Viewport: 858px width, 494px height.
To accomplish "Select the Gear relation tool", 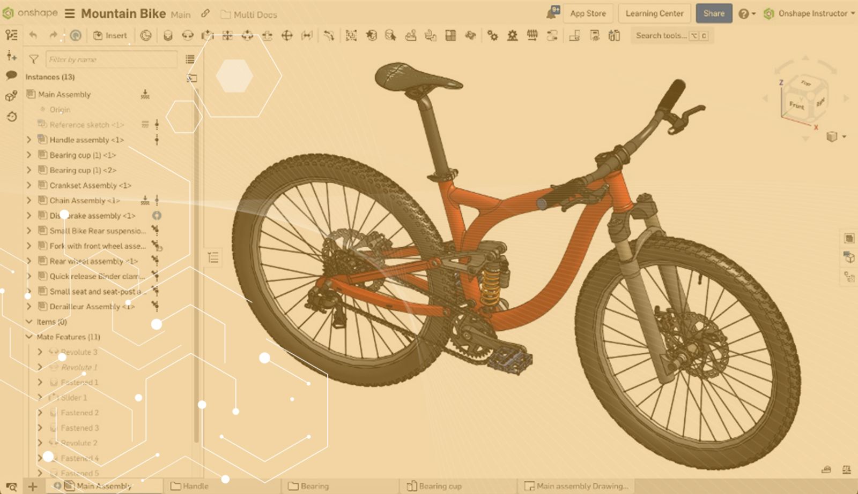I will tap(492, 36).
